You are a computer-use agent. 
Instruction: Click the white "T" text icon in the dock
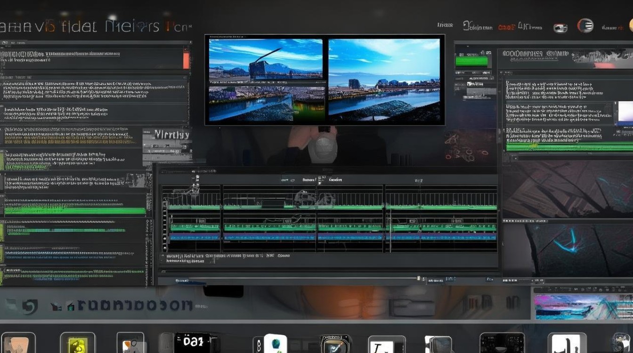pyautogui.click(x=387, y=345)
